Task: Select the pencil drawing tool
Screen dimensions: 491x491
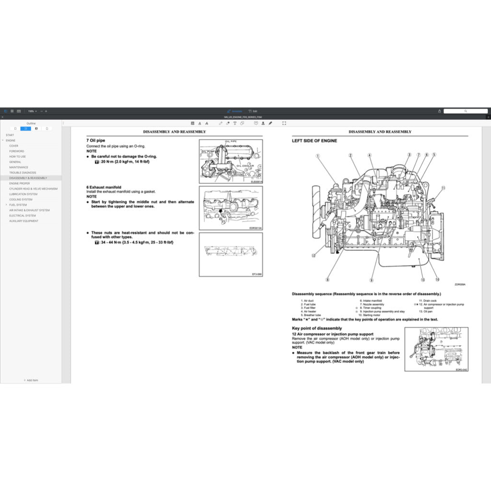Action: [220, 123]
